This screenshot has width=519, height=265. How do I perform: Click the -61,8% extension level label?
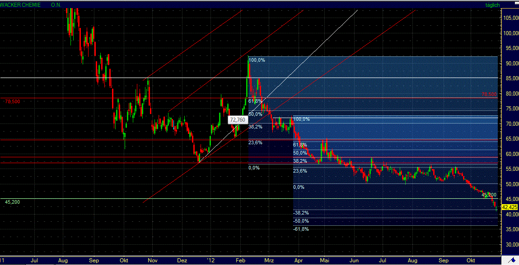tap(302, 229)
